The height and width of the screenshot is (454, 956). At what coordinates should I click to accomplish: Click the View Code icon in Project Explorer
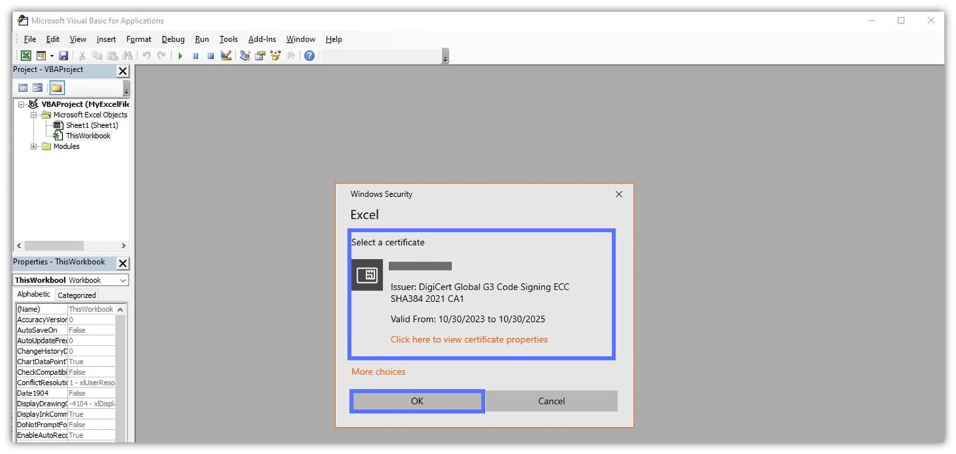pos(23,87)
